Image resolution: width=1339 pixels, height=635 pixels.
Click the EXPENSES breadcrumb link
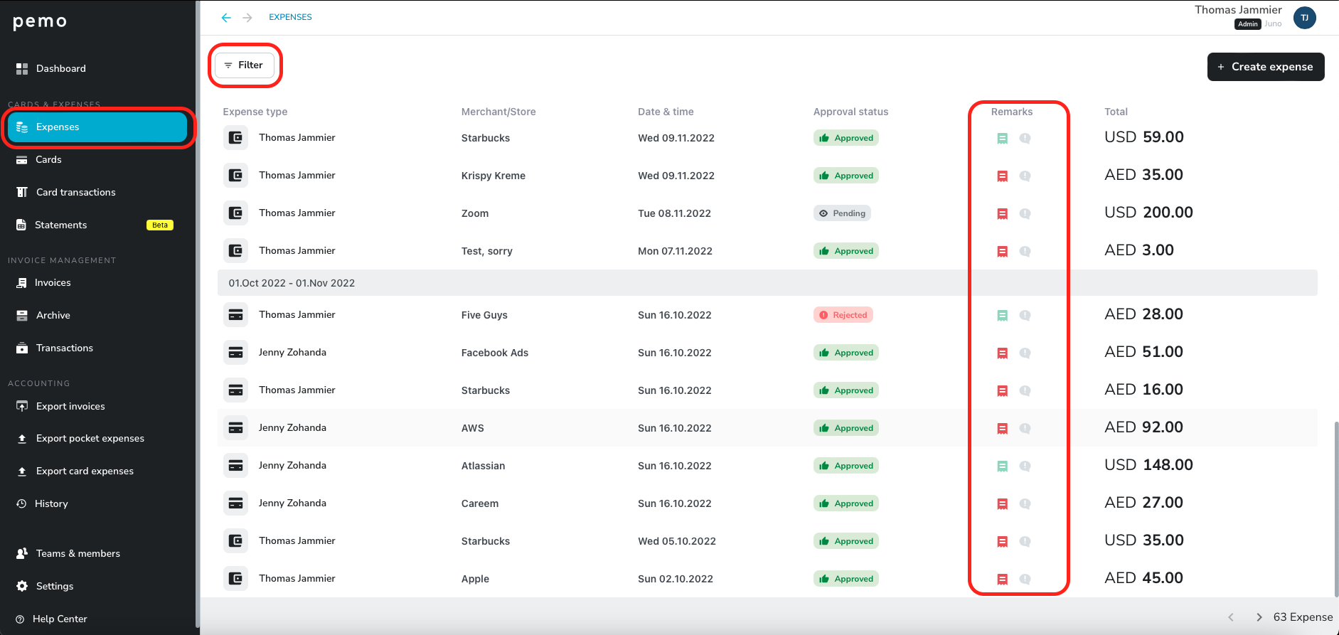click(290, 17)
